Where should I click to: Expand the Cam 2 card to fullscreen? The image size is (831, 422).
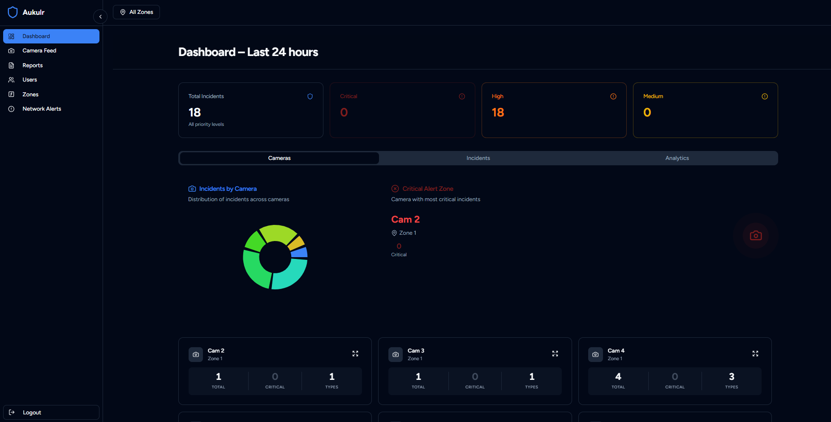click(355, 354)
